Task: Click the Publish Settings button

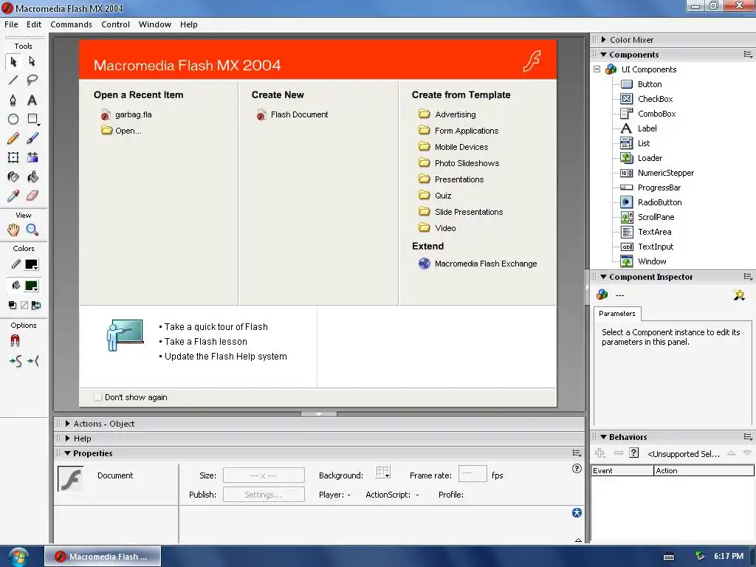Action: coord(264,495)
